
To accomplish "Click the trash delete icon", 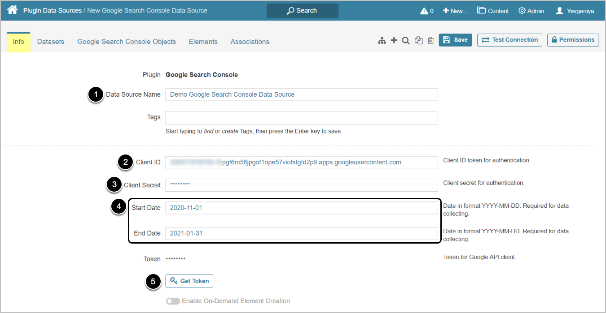I will coord(431,40).
